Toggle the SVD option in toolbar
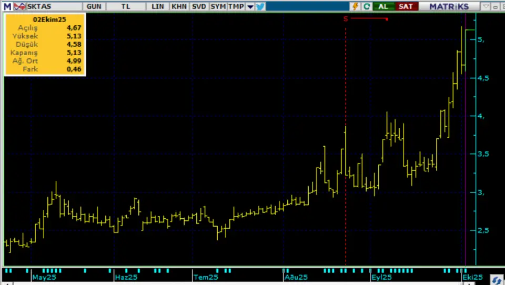This screenshot has width=505, height=285. pos(199,7)
